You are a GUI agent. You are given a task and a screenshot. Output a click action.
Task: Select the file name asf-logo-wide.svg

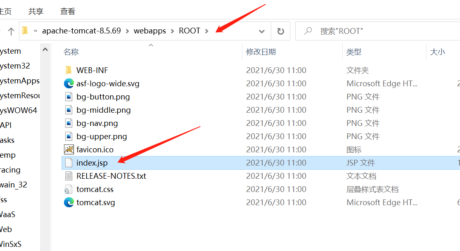pos(108,83)
